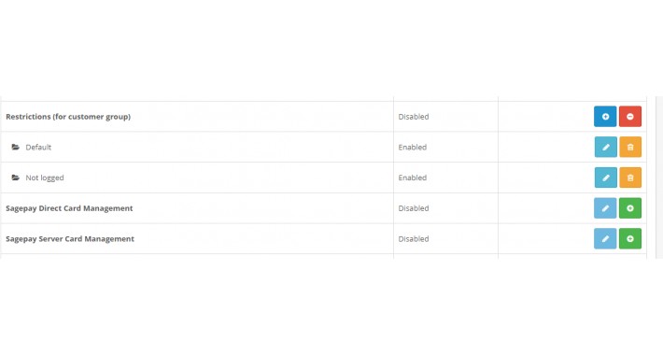Click the vertical scrollbar on right edge
The height and width of the screenshot is (355, 663).
pyautogui.click(x=659, y=177)
